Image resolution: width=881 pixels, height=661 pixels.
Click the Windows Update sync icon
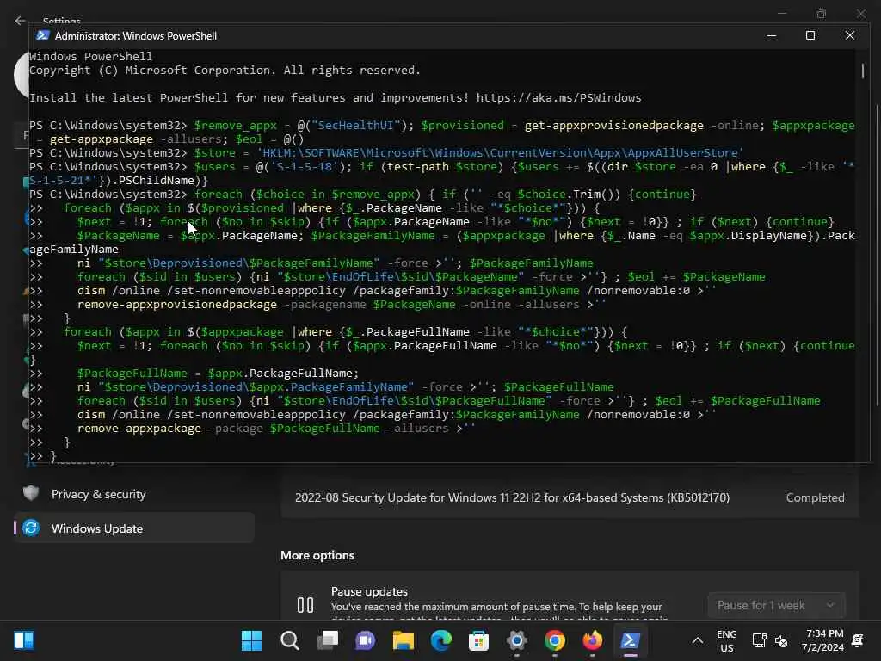click(31, 528)
